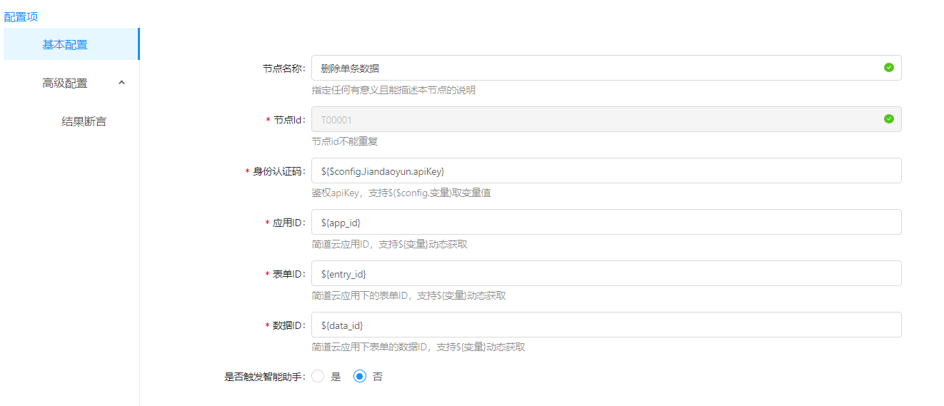
Task: Click the hint 简道云应用ID，支持${变量}动态获取
Action: pos(389,244)
